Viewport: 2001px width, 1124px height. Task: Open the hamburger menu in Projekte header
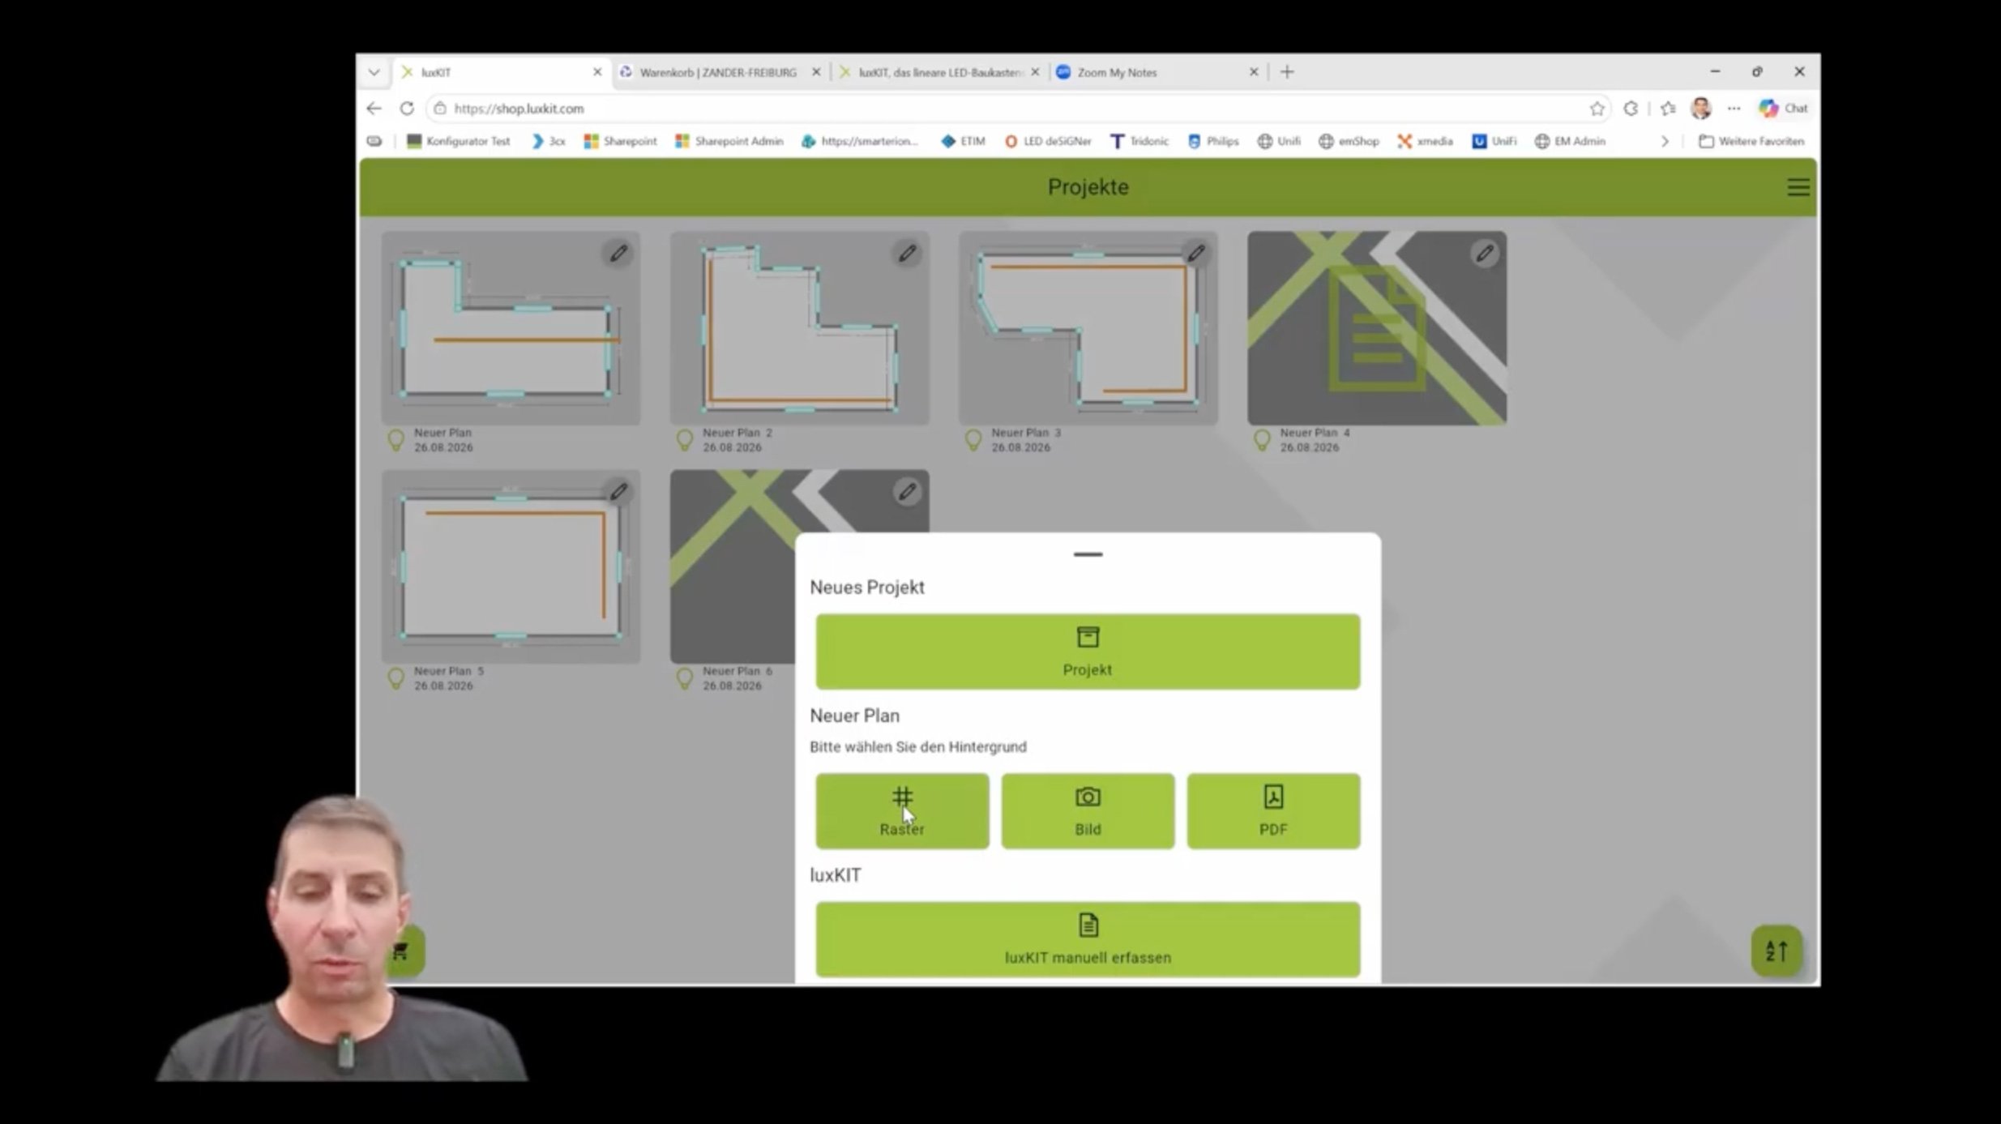pos(1798,187)
